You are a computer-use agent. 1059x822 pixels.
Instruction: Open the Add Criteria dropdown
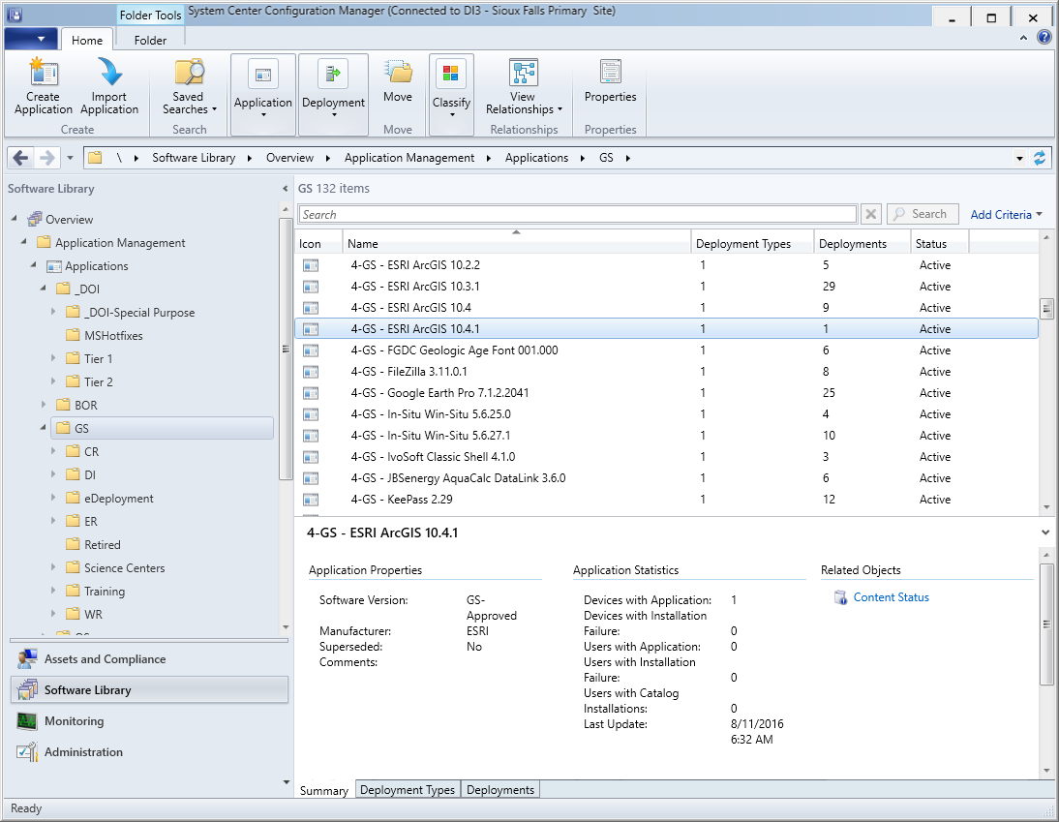point(1007,215)
